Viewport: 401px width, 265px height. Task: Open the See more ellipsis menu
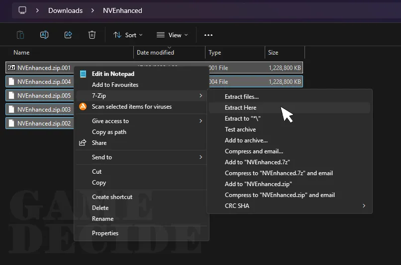[208, 35]
